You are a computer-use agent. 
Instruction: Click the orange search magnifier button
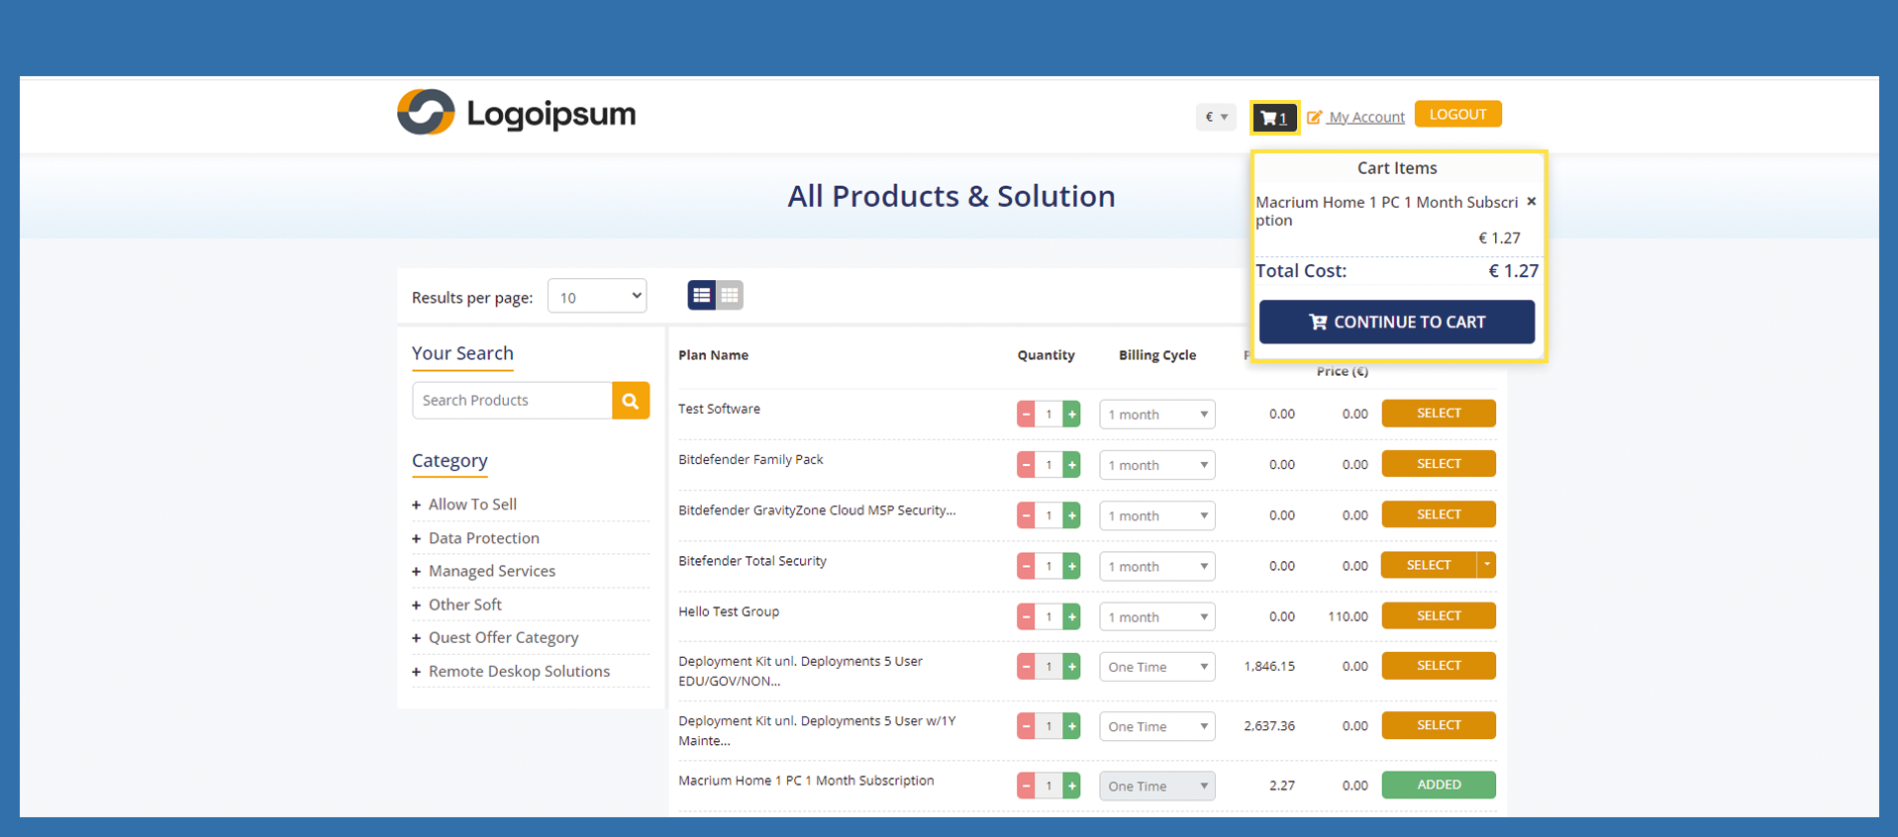(631, 401)
